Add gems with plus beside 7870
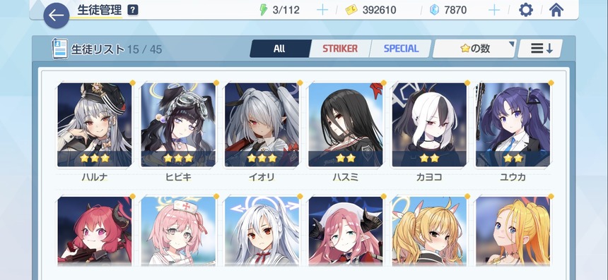This screenshot has width=608, height=280. point(494,10)
